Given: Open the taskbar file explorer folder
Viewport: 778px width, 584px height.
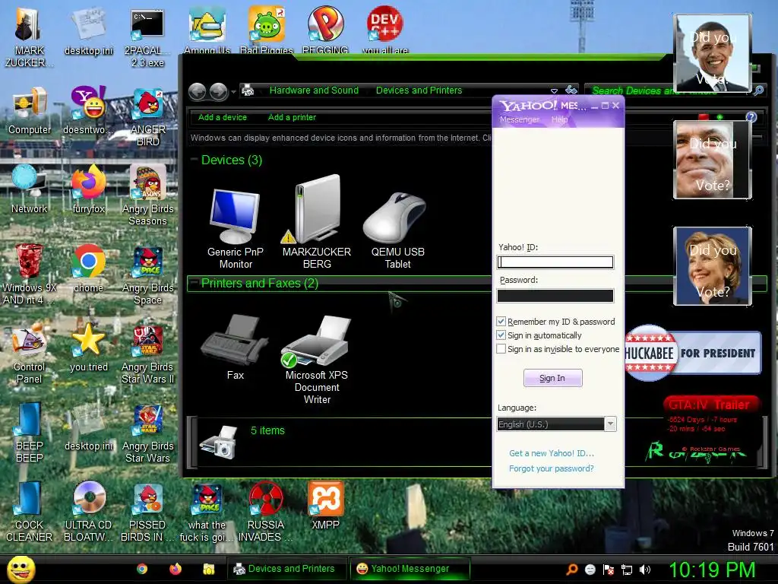Looking at the screenshot, I should (208, 569).
